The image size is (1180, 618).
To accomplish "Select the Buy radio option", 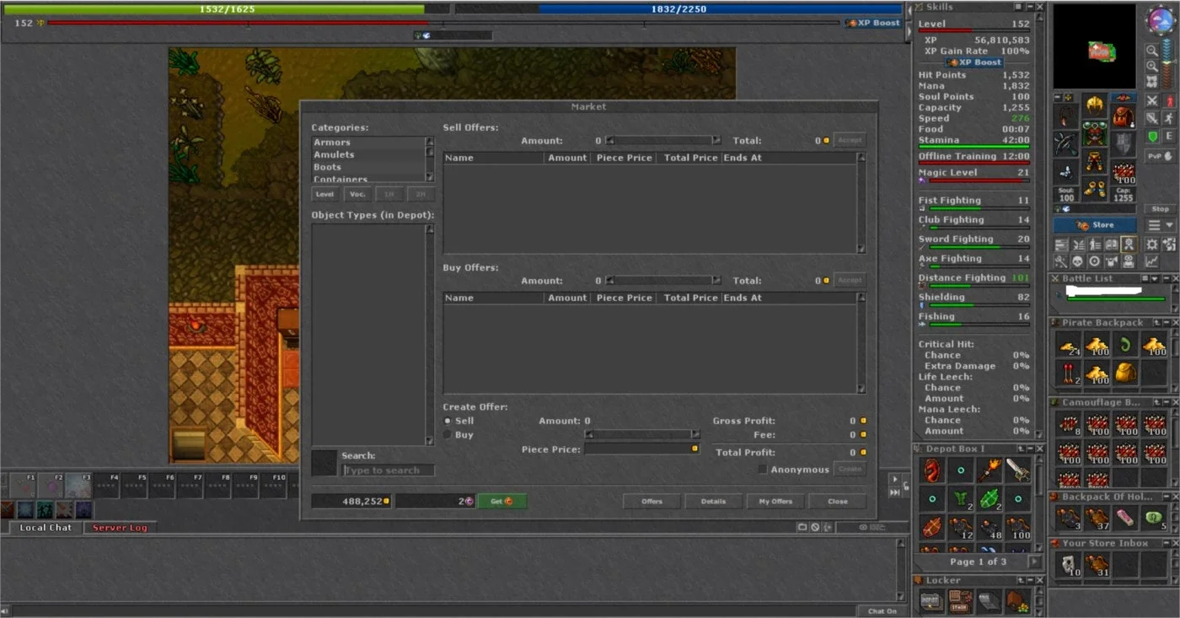I will coord(448,435).
